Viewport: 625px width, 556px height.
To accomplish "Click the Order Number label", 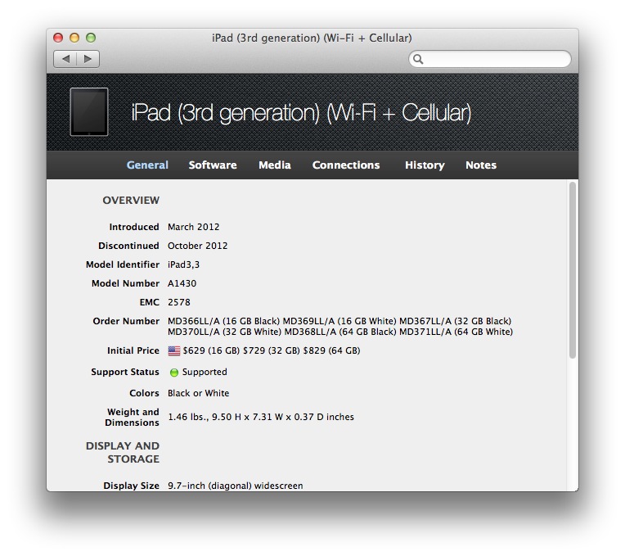I will point(126,321).
